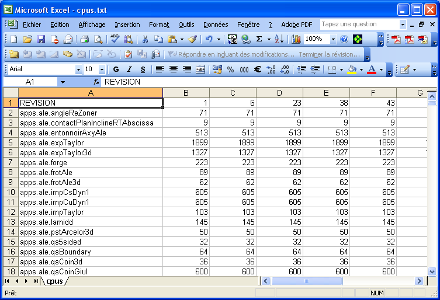Click the Print icon
This screenshot has height=300, width=440.
coord(84,39)
